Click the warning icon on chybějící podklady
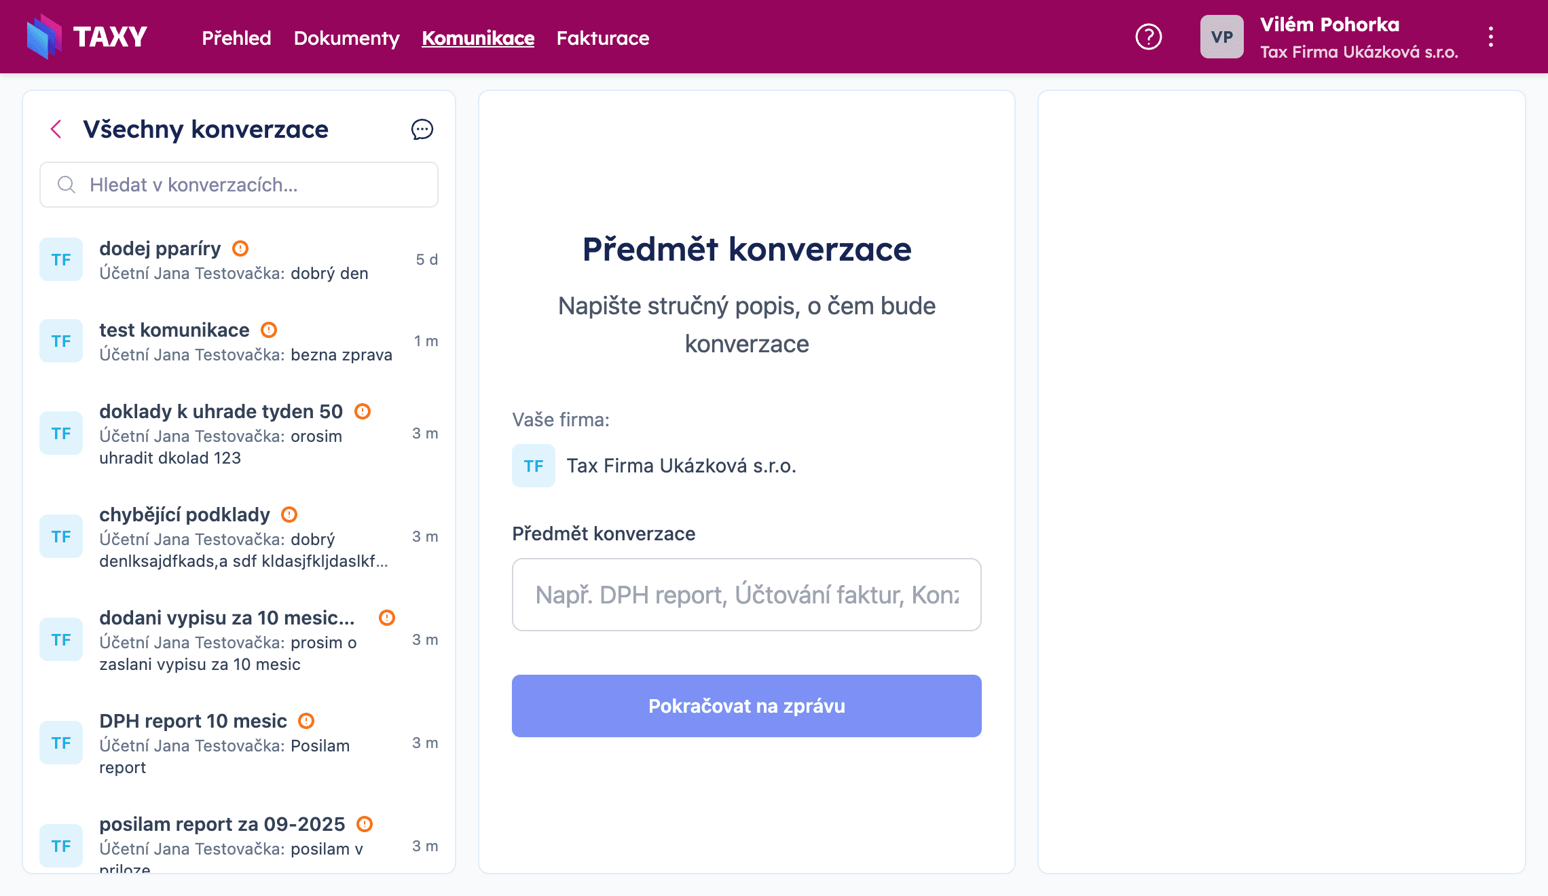This screenshot has height=896, width=1548. coord(289,515)
